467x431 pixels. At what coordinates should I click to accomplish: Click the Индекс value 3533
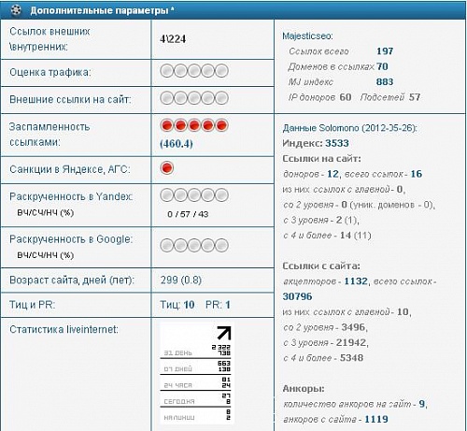[337, 143]
